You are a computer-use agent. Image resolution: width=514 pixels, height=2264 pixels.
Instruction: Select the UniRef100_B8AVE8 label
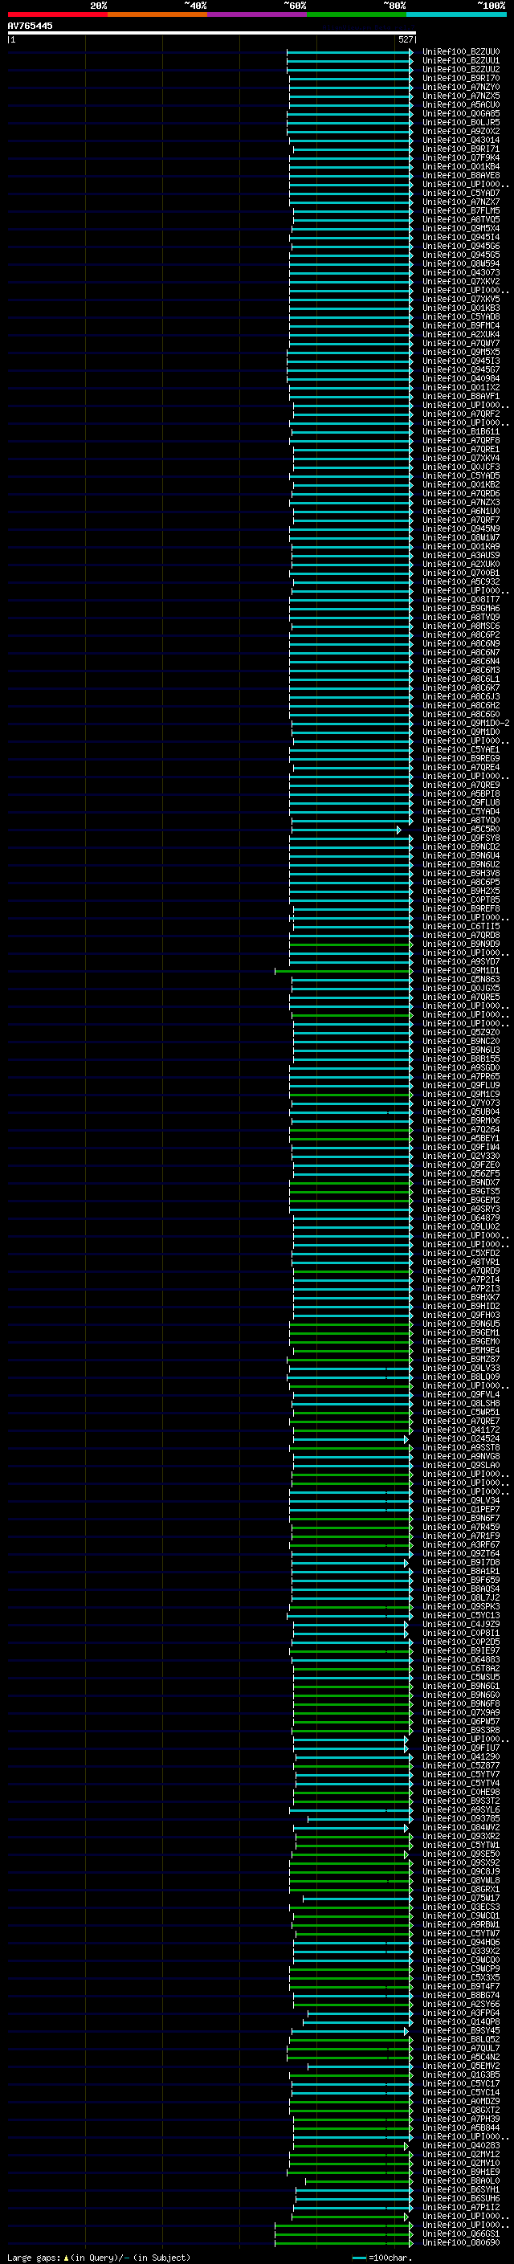click(x=460, y=175)
